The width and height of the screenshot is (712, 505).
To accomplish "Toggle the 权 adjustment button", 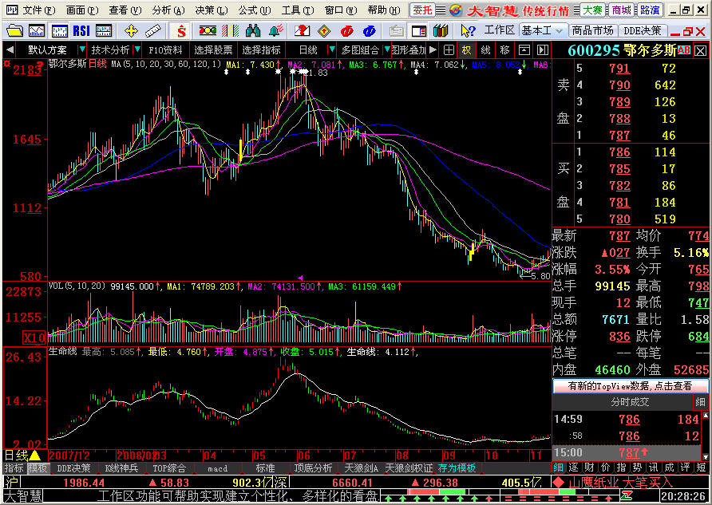I will point(467,50).
